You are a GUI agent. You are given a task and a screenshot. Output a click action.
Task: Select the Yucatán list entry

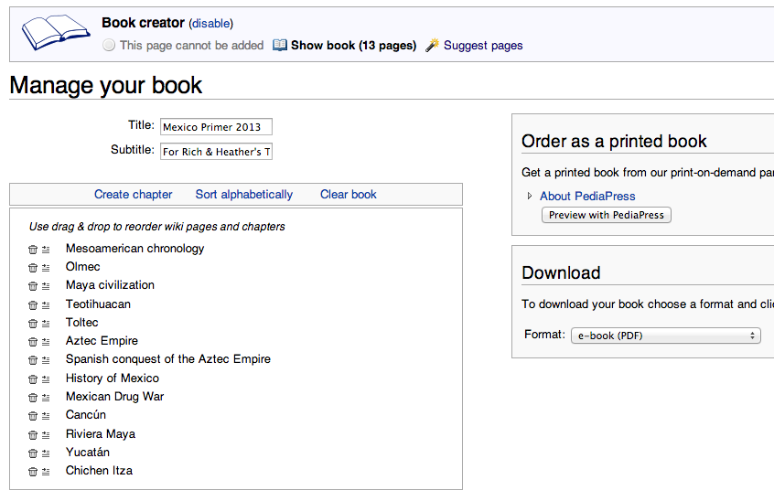coord(88,453)
